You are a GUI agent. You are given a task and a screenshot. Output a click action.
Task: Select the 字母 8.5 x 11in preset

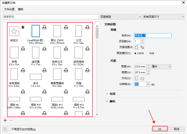click(14, 52)
